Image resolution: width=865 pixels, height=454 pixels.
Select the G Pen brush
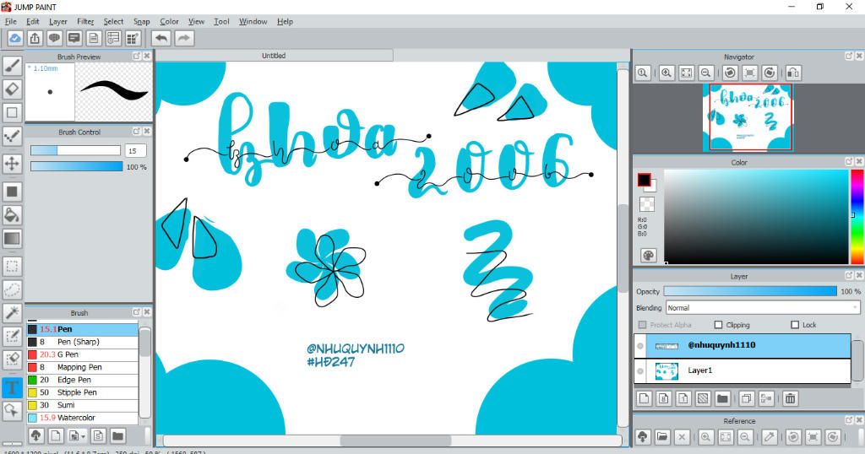tap(83, 354)
